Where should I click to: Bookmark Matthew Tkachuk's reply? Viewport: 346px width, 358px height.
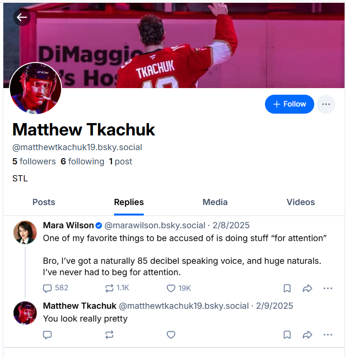[287, 335]
